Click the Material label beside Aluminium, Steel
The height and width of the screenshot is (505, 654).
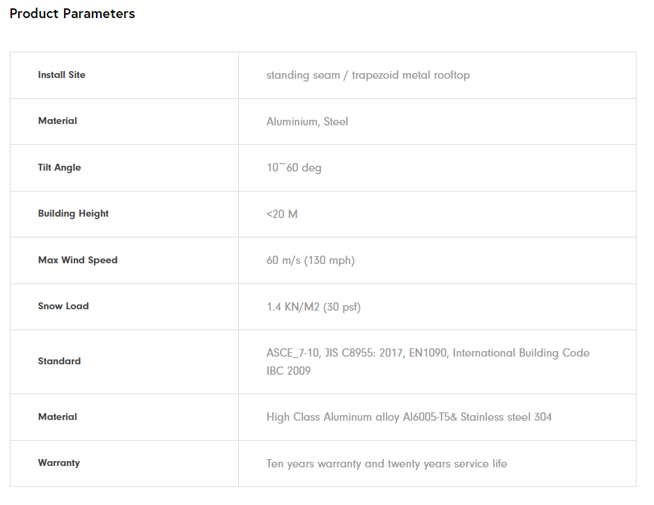pyautogui.click(x=57, y=121)
